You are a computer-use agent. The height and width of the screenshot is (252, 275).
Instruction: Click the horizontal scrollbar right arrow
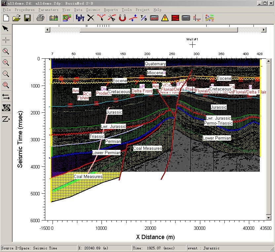click(264, 30)
